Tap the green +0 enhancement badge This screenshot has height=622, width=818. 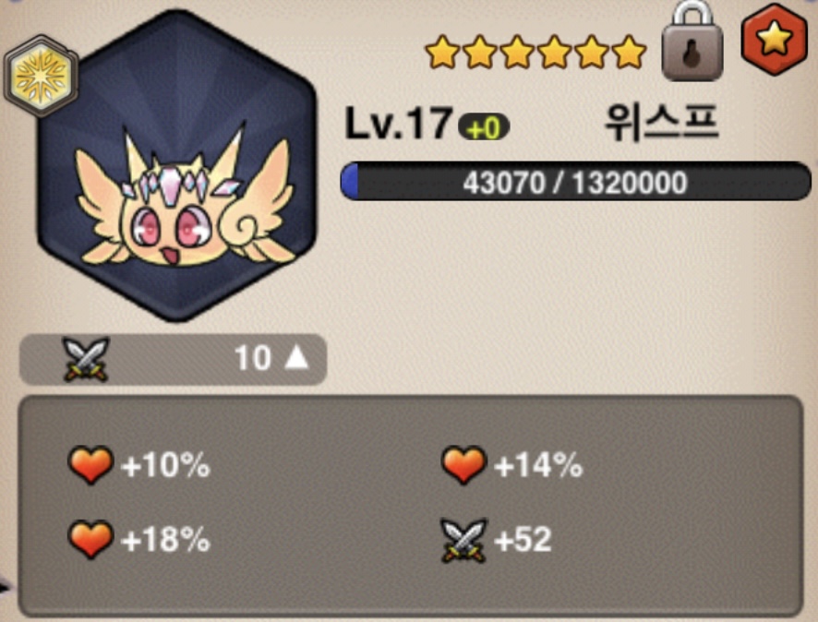(484, 126)
